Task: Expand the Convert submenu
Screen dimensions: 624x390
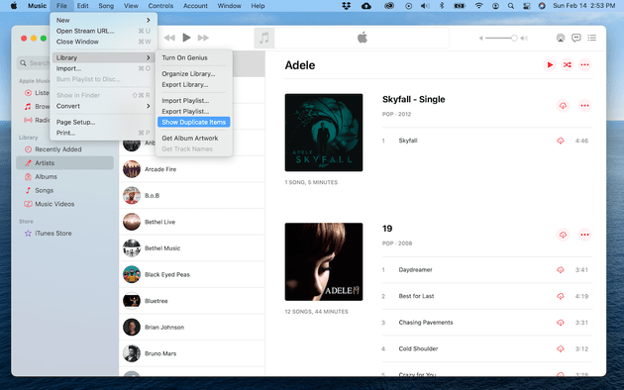Action: point(103,106)
